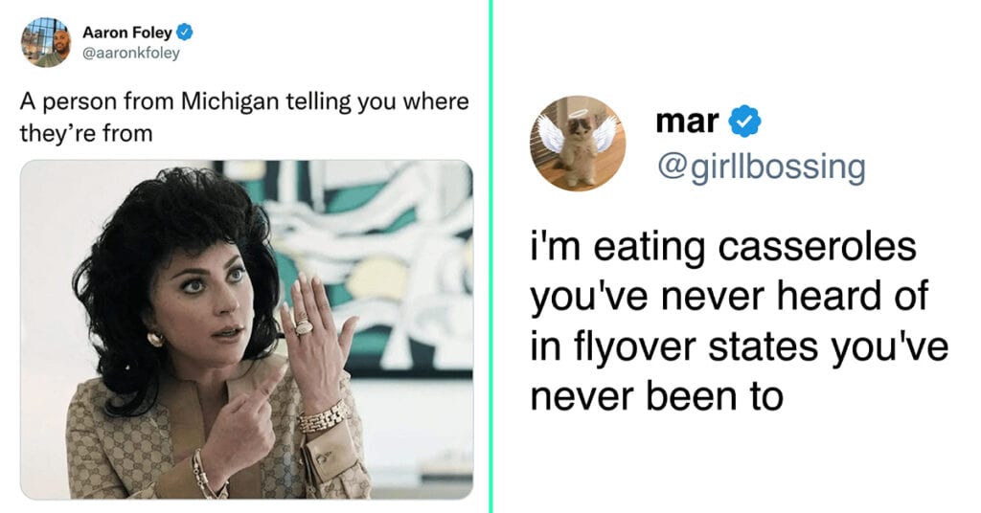Click the 'never been to' line of text

(657, 395)
